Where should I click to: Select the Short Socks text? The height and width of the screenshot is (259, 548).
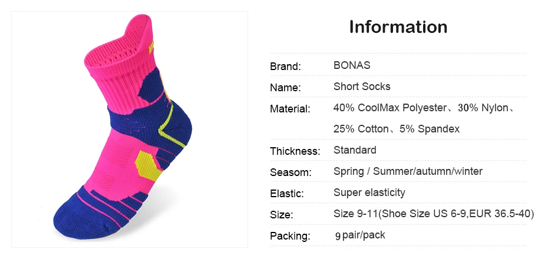tap(362, 87)
